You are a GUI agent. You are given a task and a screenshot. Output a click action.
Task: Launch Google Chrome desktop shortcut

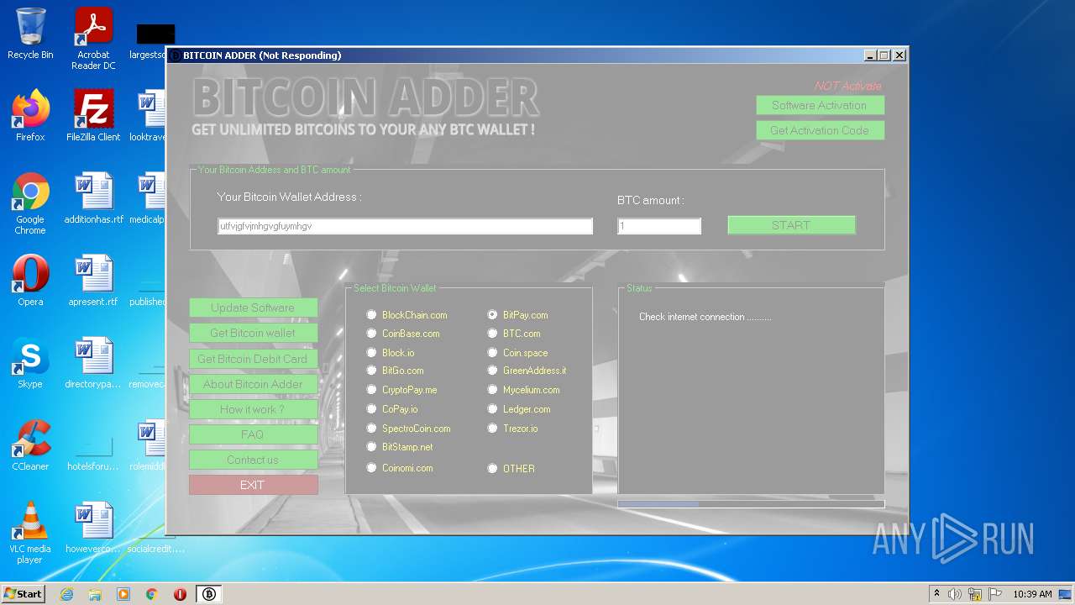(x=30, y=203)
